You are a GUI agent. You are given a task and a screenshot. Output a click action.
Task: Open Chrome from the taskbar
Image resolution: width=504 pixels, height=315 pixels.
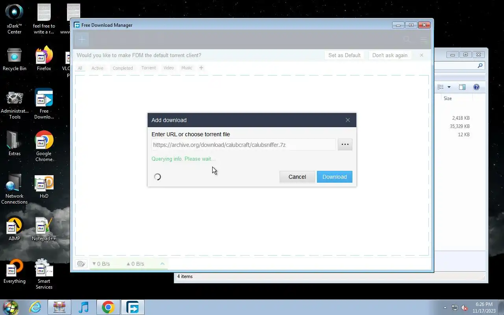[x=108, y=307]
